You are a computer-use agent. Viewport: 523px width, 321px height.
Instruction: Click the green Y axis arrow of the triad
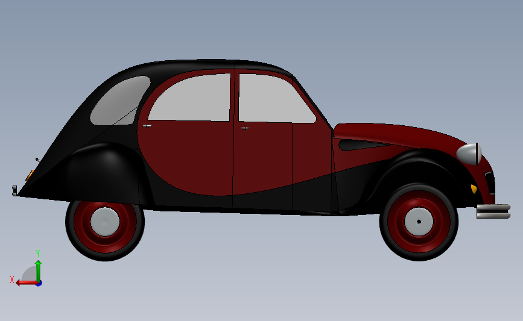[x=39, y=270]
